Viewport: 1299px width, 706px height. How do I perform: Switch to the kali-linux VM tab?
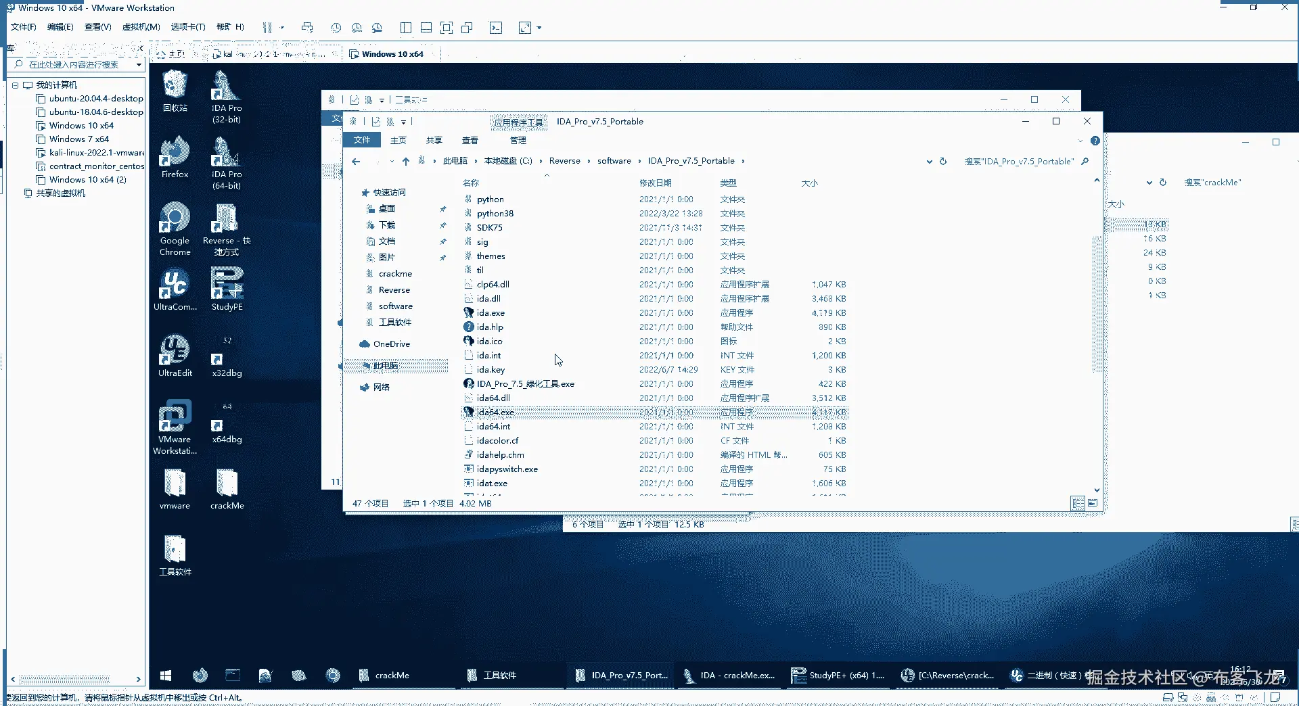tap(275, 54)
